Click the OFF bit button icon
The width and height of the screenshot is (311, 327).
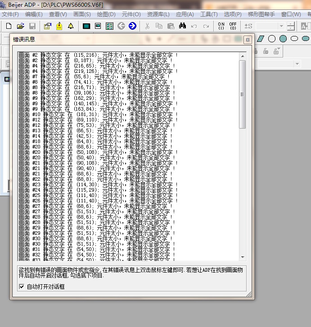[233, 26]
